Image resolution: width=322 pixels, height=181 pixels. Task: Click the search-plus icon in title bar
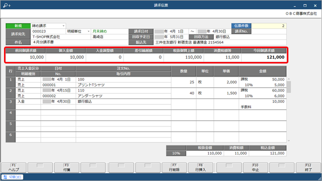click(7, 5)
